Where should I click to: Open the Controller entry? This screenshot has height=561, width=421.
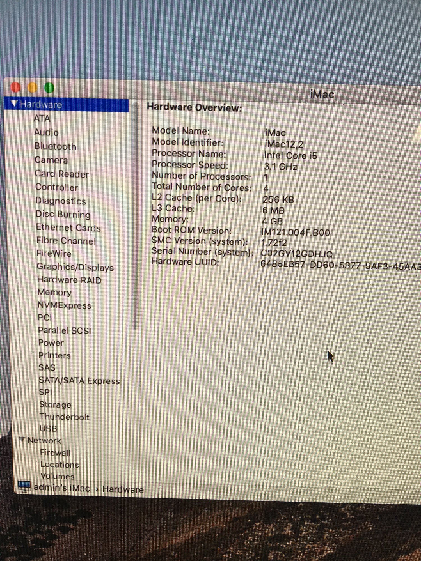click(x=56, y=187)
